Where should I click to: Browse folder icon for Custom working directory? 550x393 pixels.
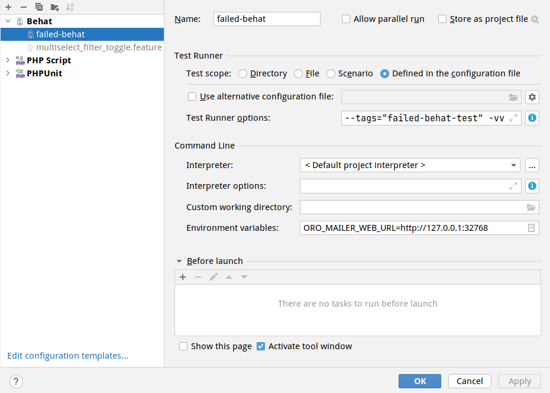coord(530,207)
